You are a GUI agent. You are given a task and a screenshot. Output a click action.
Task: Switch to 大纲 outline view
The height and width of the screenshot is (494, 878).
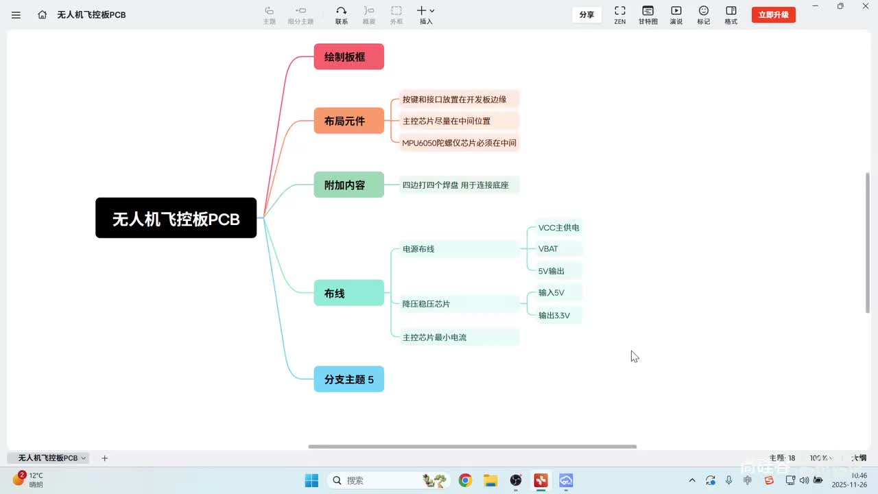point(859,458)
